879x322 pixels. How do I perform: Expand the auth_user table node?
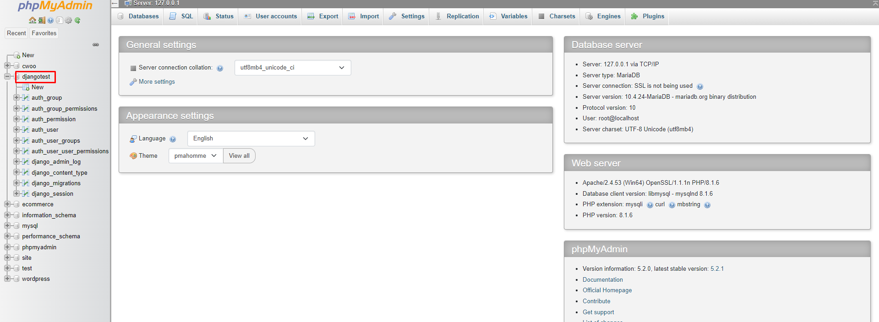(16, 129)
